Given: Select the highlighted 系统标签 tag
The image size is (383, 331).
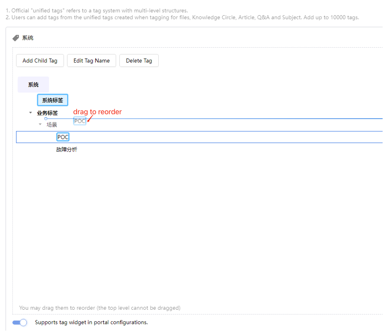Looking at the screenshot, I should click(x=52, y=100).
